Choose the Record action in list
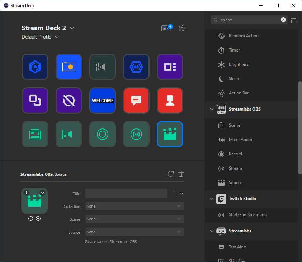Viewport: 302px width, 262px height. [x=251, y=154]
